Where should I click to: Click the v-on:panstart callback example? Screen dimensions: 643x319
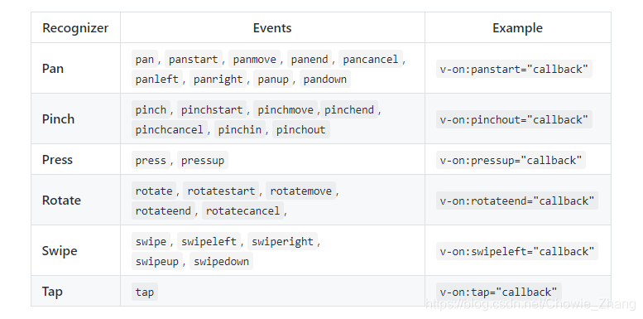[x=514, y=69]
